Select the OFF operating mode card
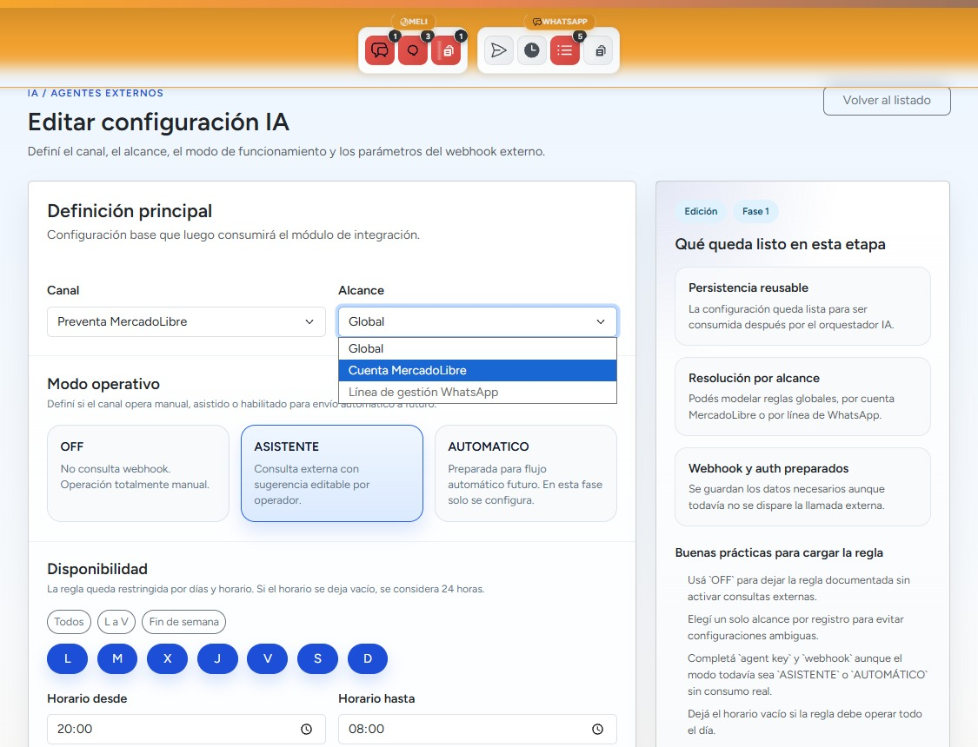978x747 pixels. click(138, 473)
